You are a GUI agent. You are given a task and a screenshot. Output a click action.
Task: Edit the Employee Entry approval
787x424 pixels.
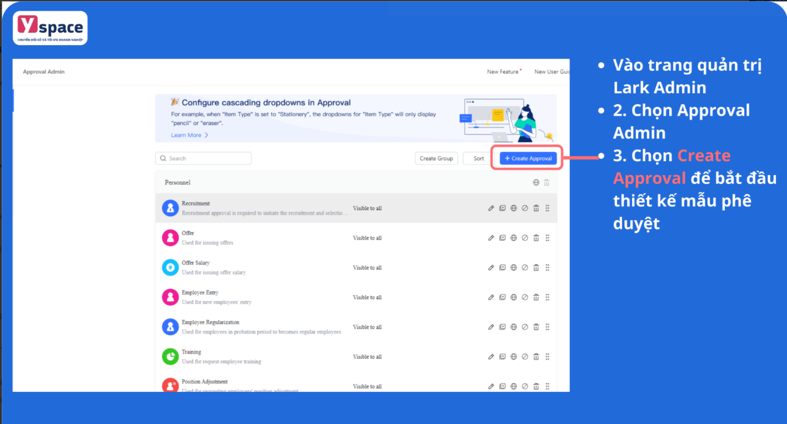(x=491, y=297)
